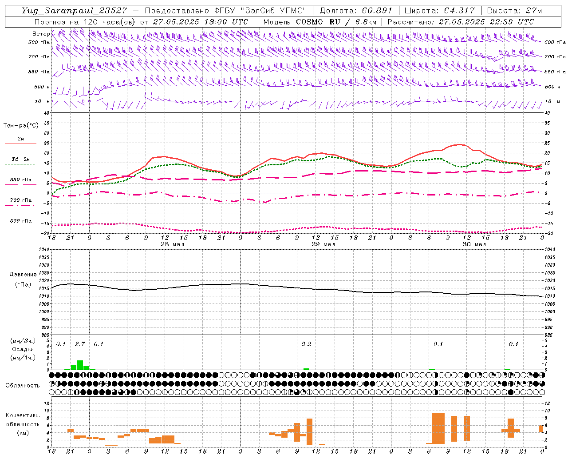This screenshot has width=568, height=455.
Task: Click the 2.7 precipitation total value
Action: pos(80,344)
